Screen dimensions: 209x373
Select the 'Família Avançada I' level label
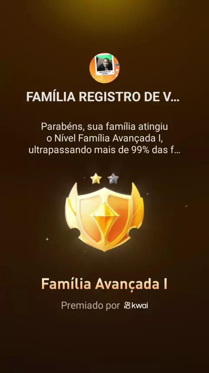click(x=104, y=284)
